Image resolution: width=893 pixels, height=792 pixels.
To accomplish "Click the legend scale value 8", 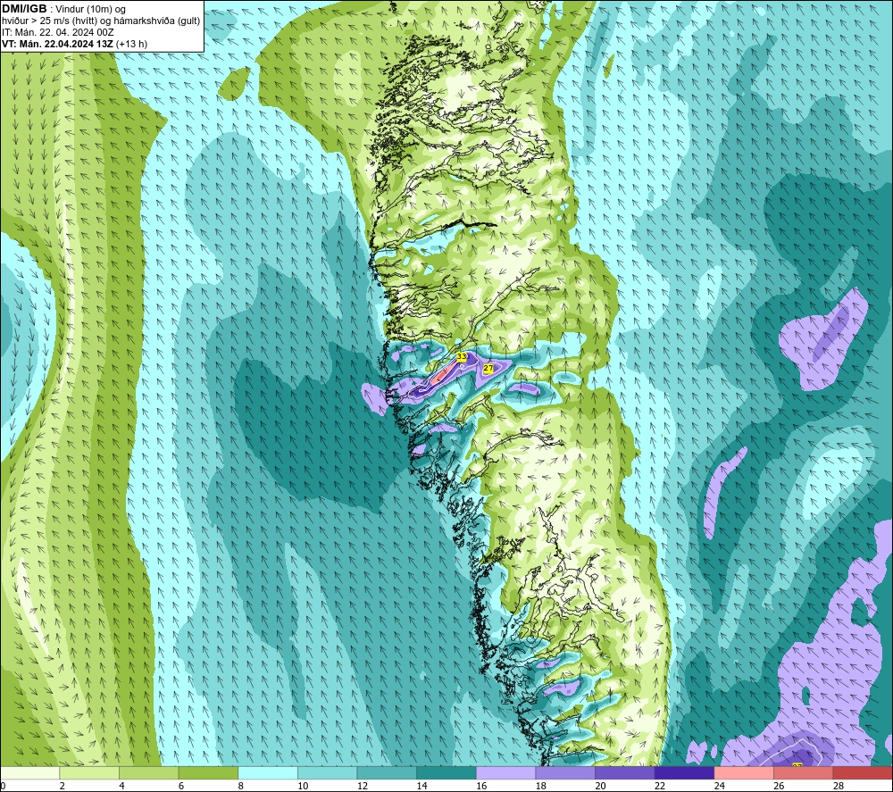I will pyautogui.click(x=241, y=786).
